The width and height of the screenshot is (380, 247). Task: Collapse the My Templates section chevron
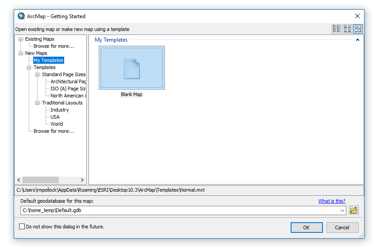[357, 40]
